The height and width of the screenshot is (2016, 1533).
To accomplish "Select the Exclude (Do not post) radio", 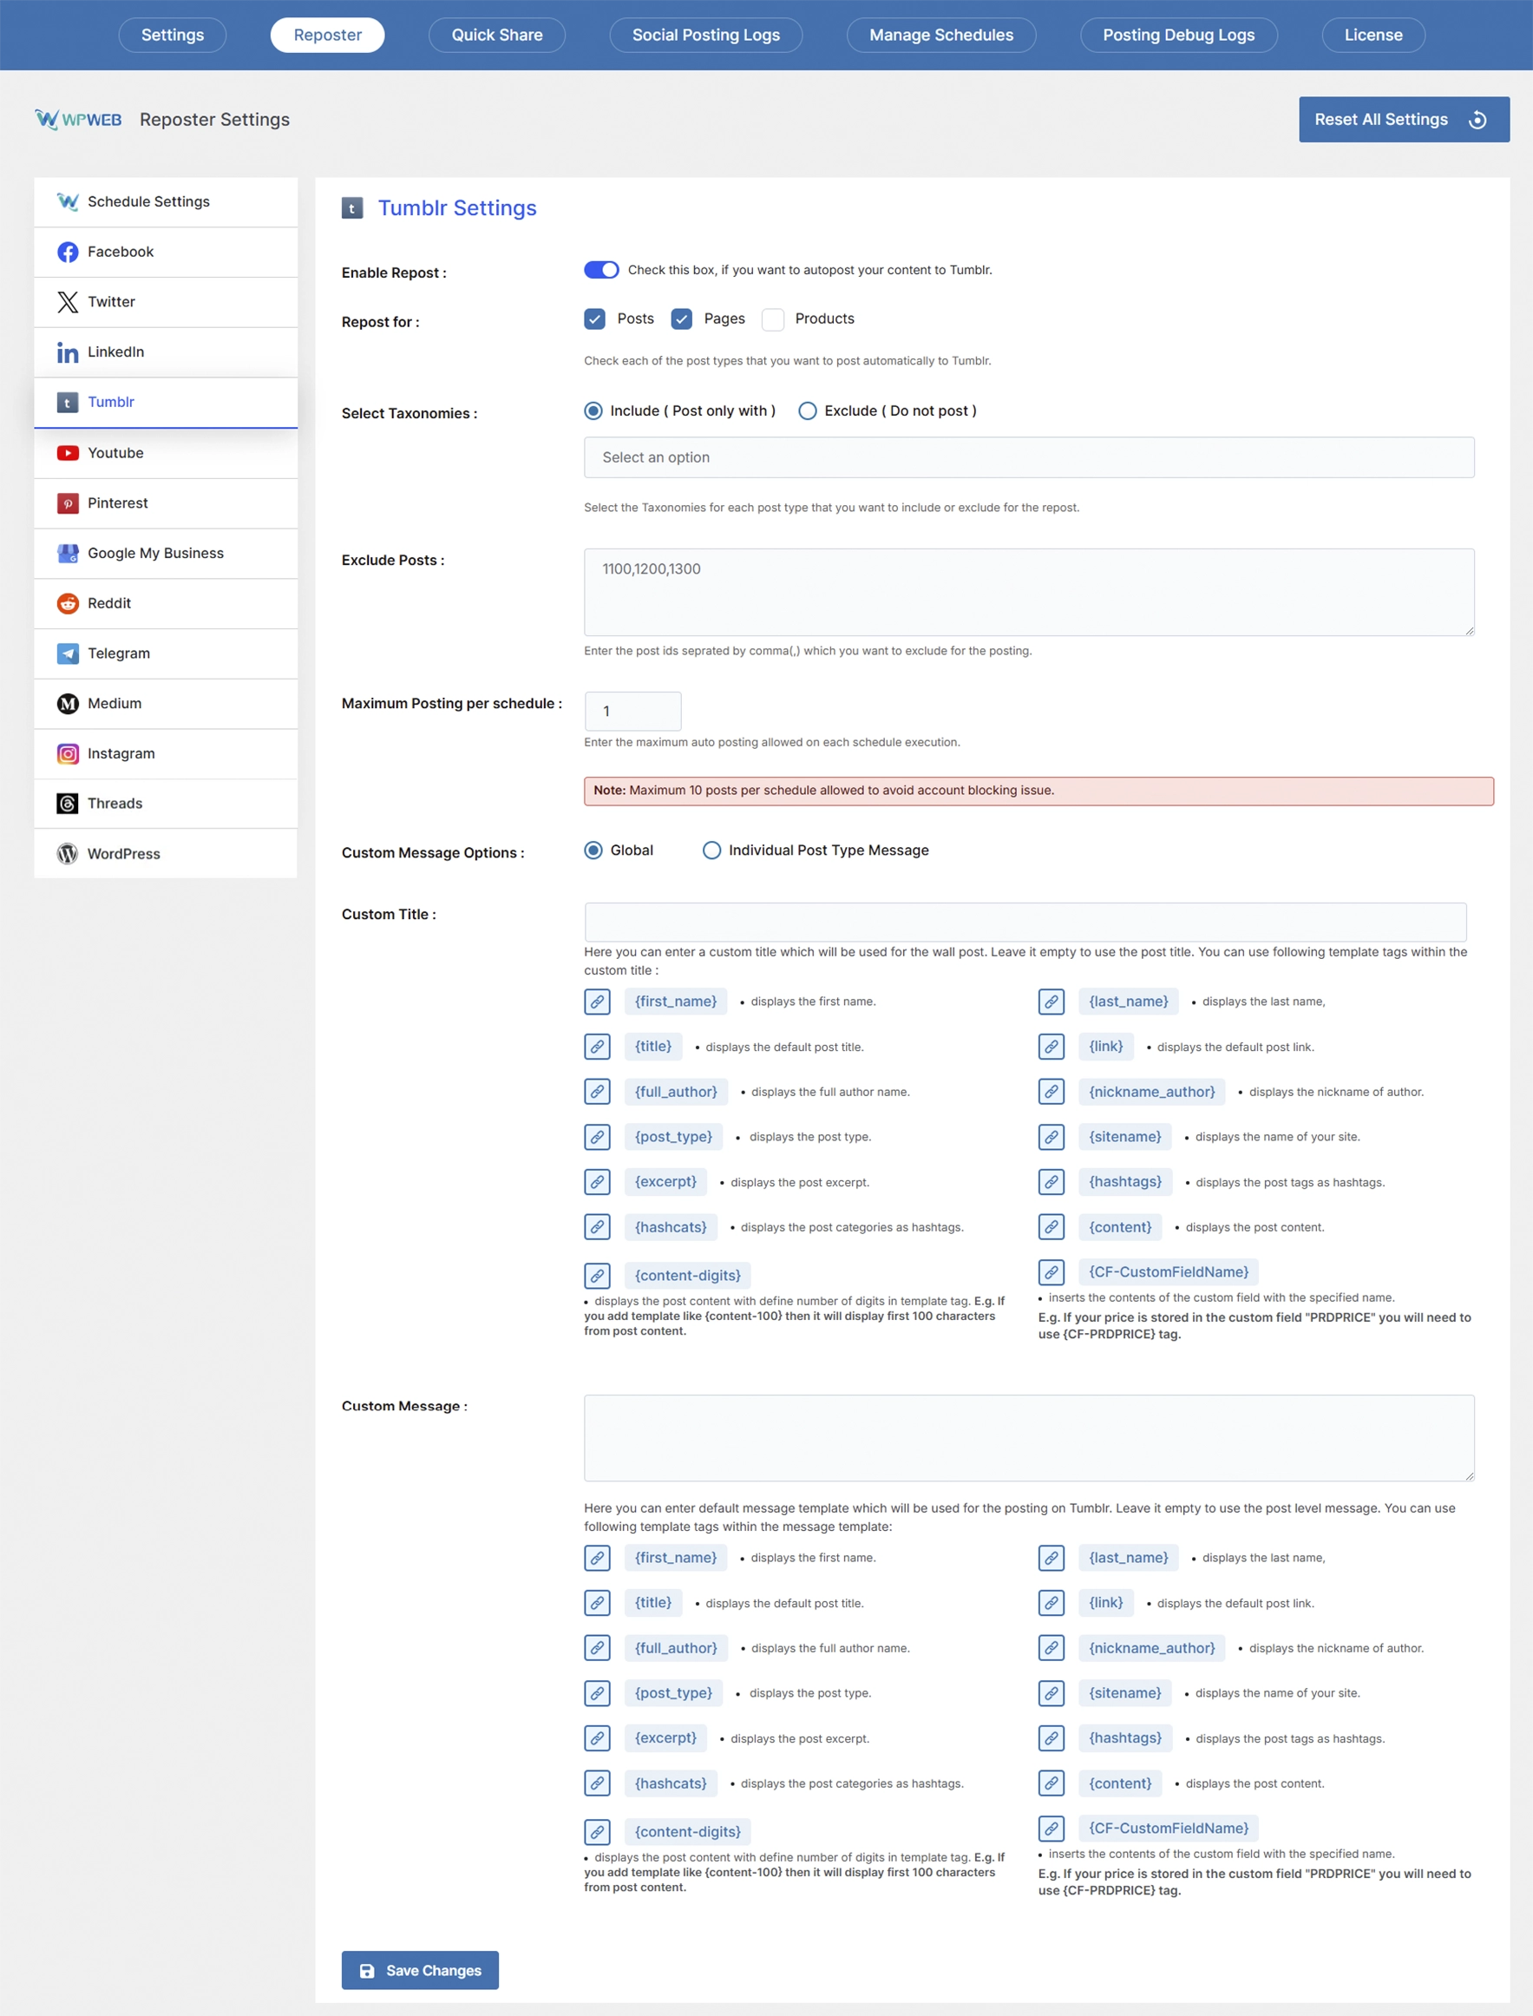I will click(808, 410).
